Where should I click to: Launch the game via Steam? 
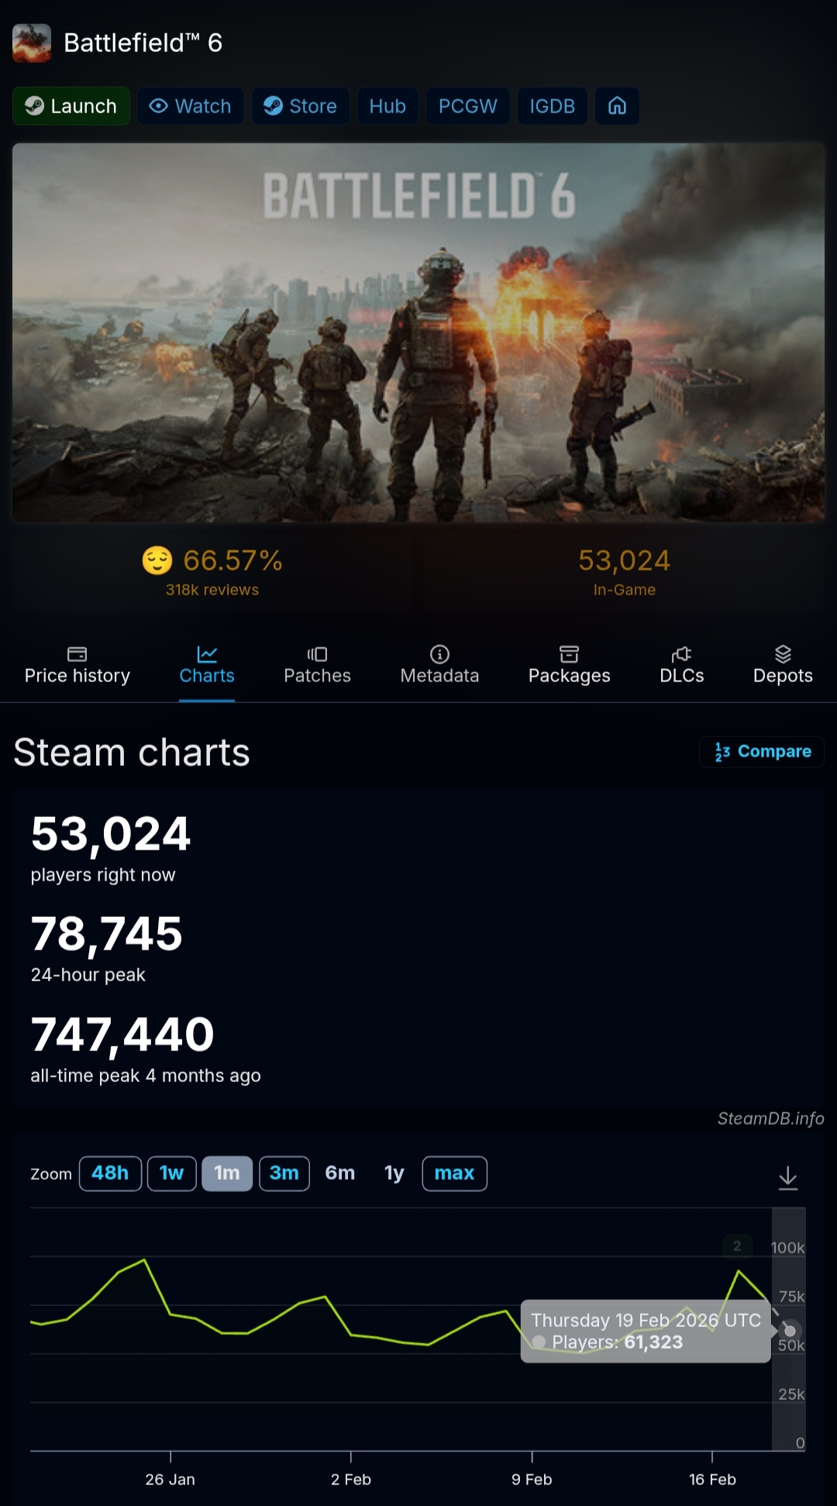click(71, 106)
